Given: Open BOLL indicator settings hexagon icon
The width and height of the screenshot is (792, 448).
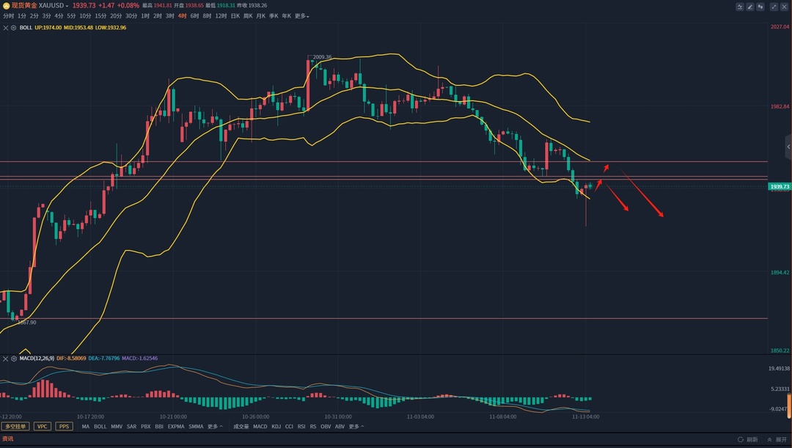Looking at the screenshot, I should [x=14, y=28].
